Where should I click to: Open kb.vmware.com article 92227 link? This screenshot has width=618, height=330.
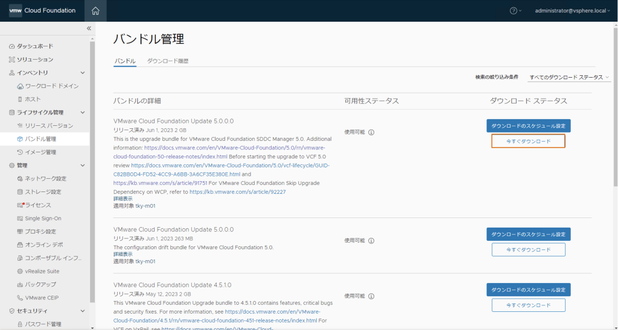[237, 192]
